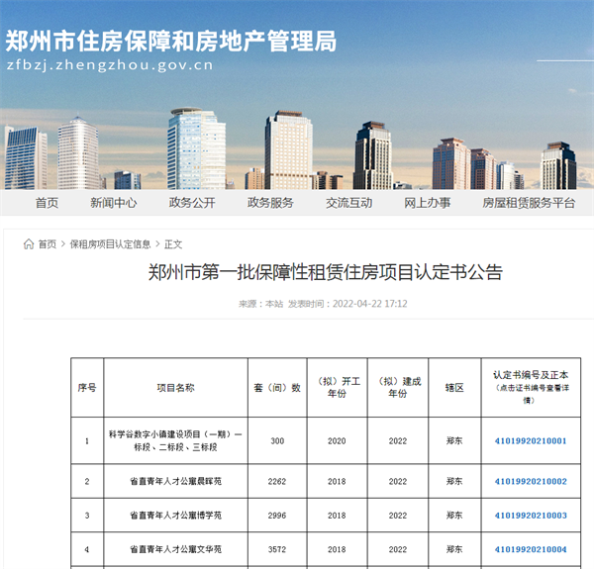Open certificate 41019920210004 link
This screenshot has height=569, width=594.
pyautogui.click(x=530, y=549)
